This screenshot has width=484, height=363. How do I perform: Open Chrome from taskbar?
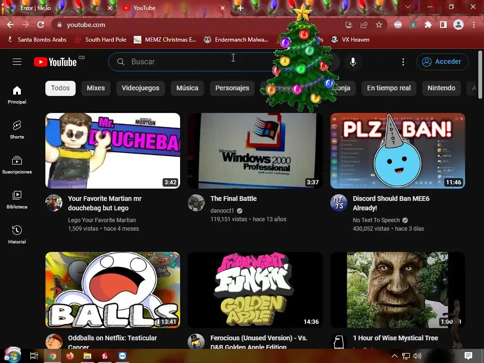(52, 356)
